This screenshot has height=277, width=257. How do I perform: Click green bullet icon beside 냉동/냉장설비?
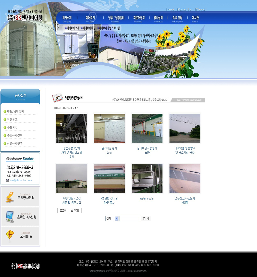(x=5, y=111)
